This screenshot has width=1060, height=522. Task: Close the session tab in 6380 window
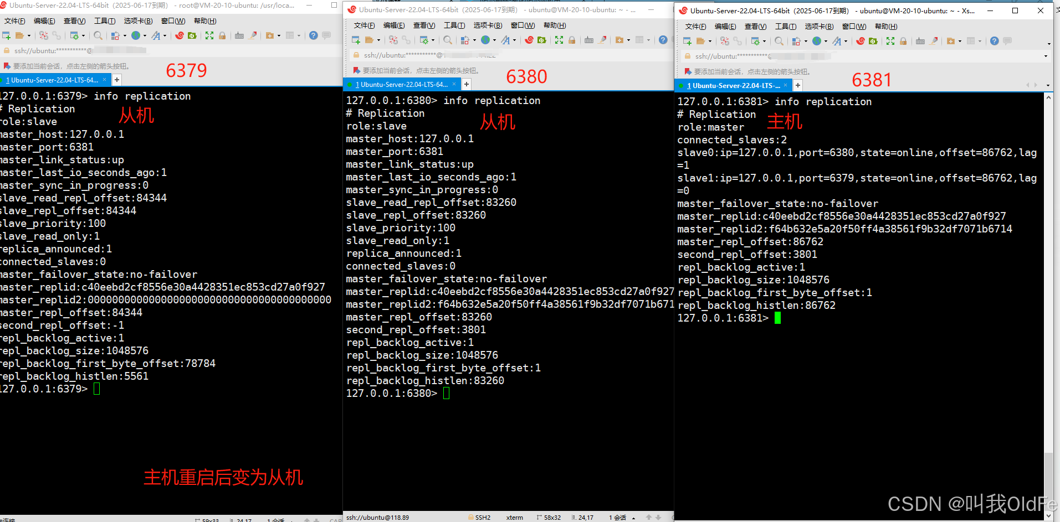pos(454,84)
